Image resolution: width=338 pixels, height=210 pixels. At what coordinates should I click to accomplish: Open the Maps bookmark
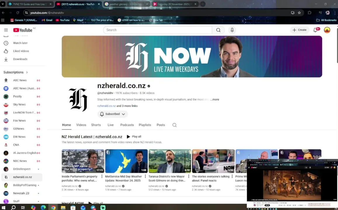pyautogui.click(x=78, y=20)
